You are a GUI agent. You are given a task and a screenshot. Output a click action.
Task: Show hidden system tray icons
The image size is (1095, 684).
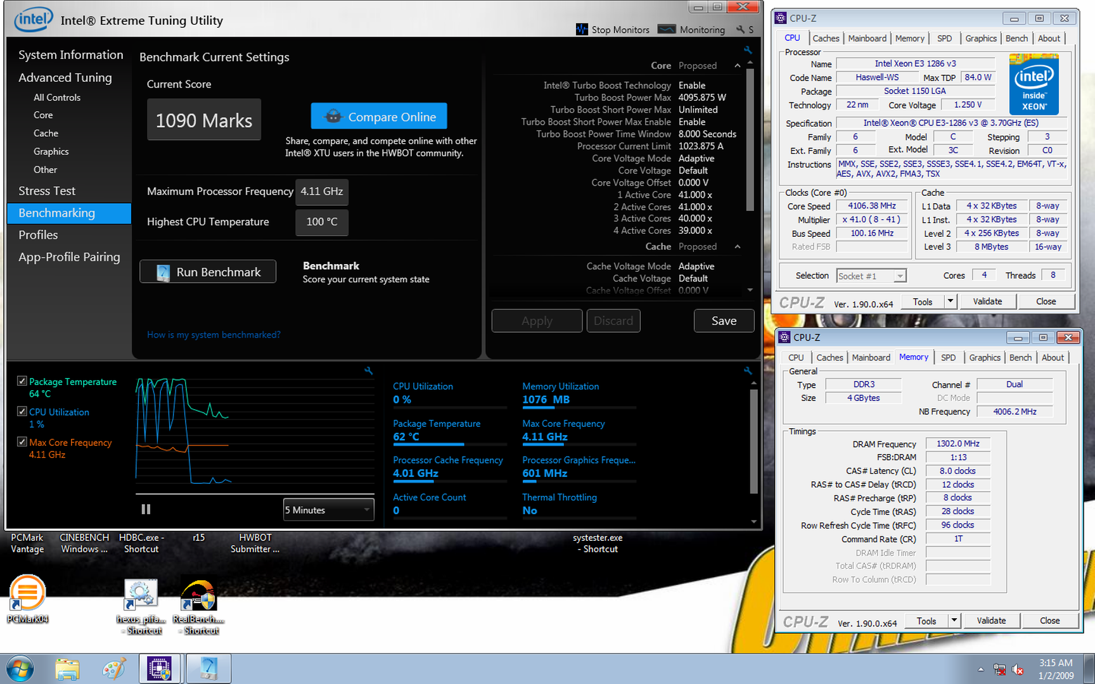point(980,669)
